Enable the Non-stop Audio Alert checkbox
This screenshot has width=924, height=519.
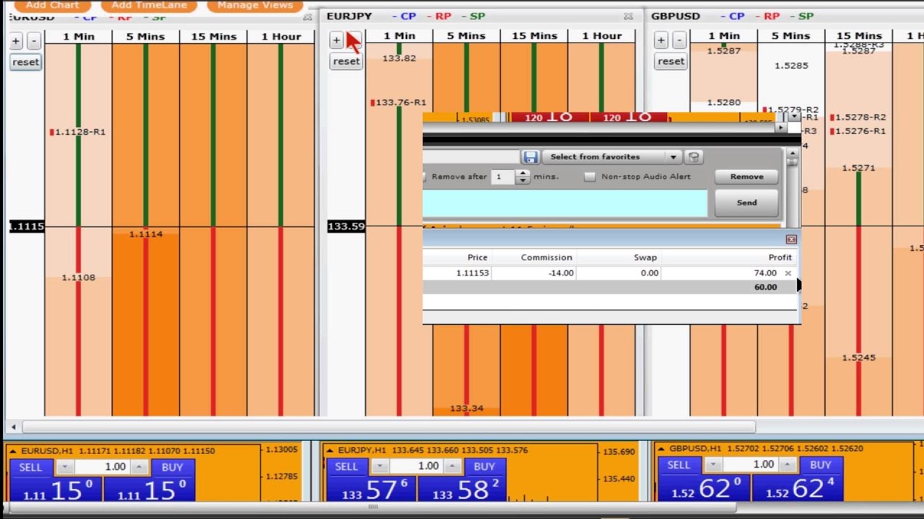(590, 177)
